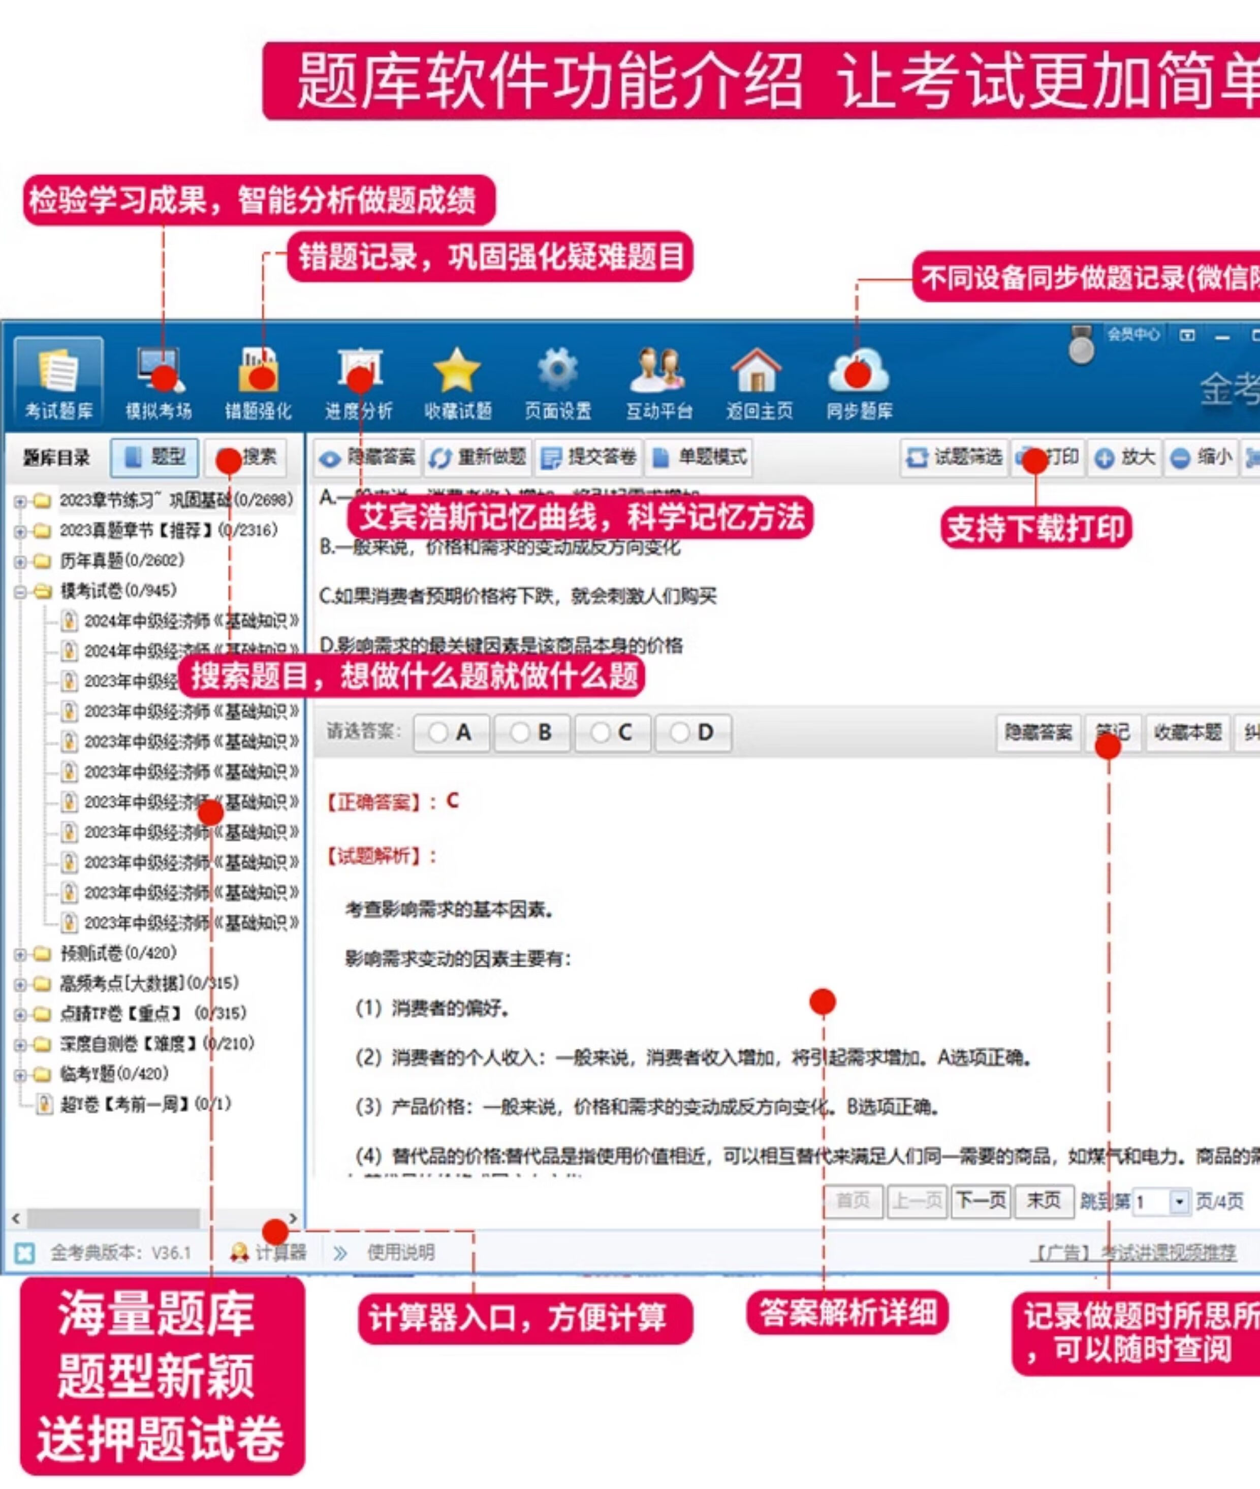Open the 计算器 calculator in the status bar
Screen dimensions: 1260x1489
coord(269,1252)
